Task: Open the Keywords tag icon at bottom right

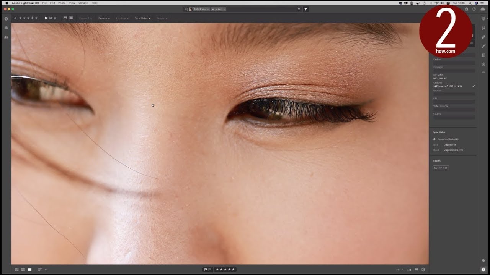Action: click(483, 260)
